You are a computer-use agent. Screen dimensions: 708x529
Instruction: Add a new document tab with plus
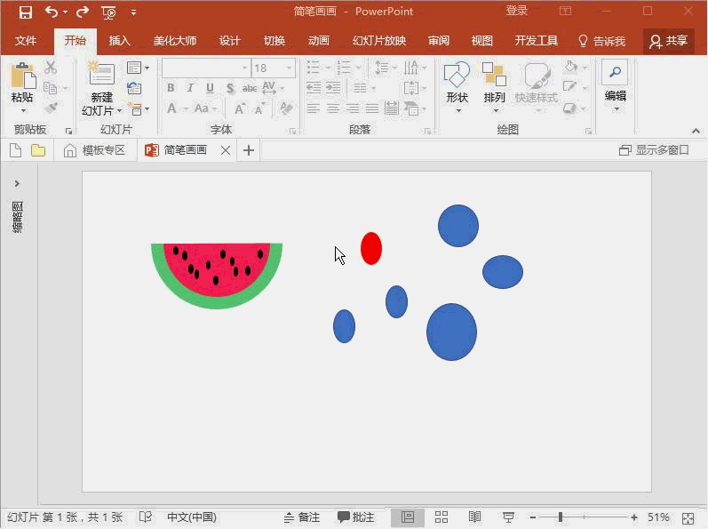(249, 150)
